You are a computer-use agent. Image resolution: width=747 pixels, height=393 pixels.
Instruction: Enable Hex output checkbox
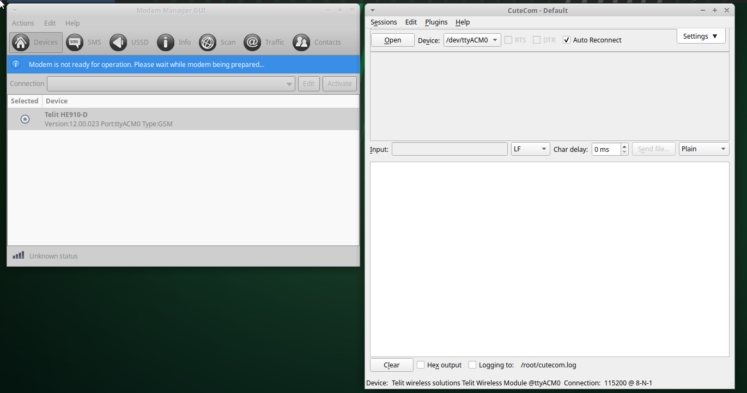pyautogui.click(x=421, y=365)
